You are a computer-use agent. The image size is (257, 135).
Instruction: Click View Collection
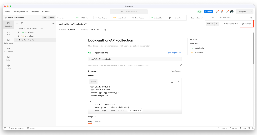pyautogui.click(x=230, y=24)
